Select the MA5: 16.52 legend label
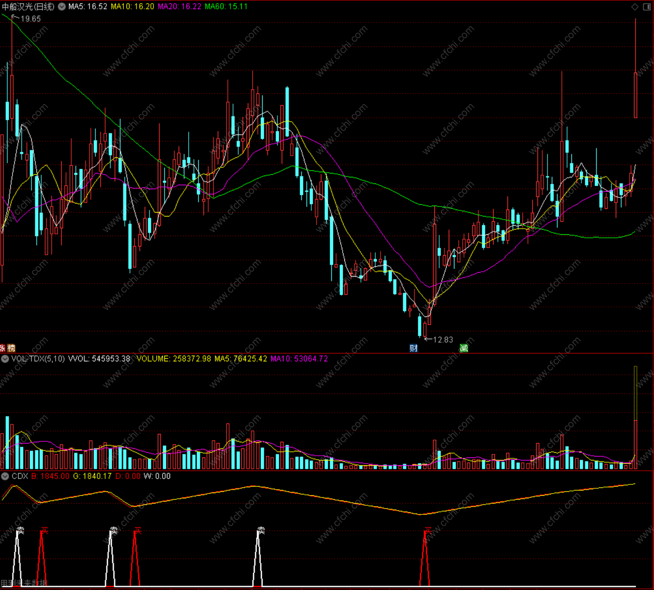 (x=88, y=7)
